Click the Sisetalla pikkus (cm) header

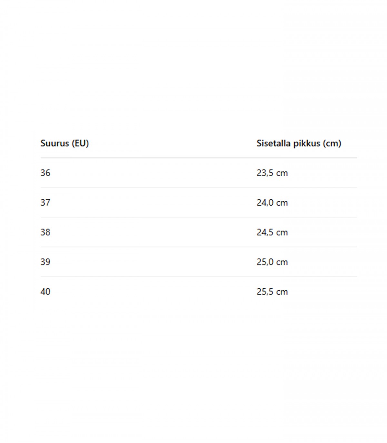[299, 143]
